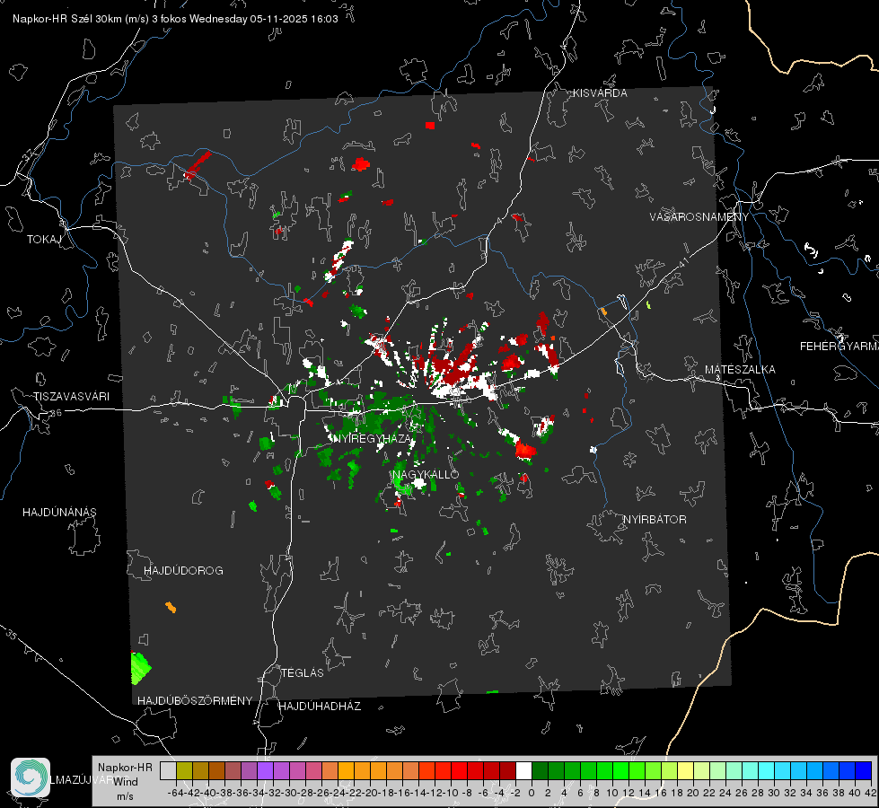Click the red swatch between -10 and -8

pos(459,770)
